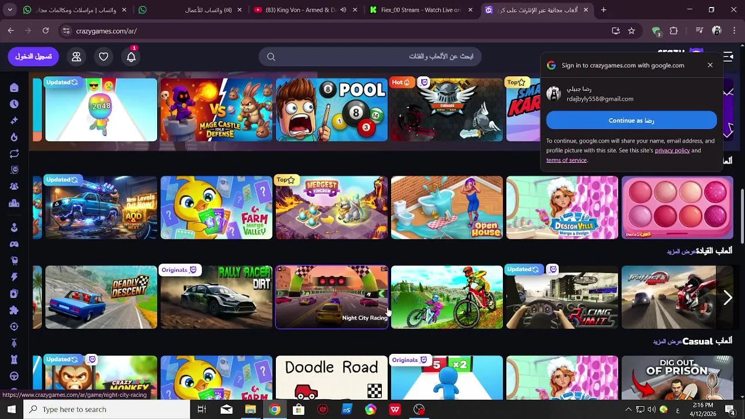Open Windows Start menu
Screen dimensions: 745x419
point(12,410)
